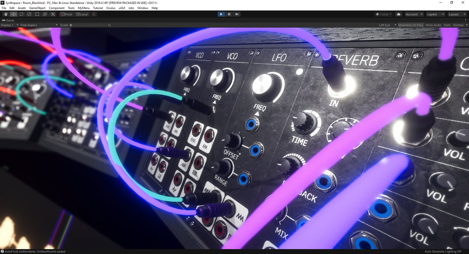Open the GameObject menu
Viewport: 469px width, 254px height.
pyautogui.click(x=38, y=8)
